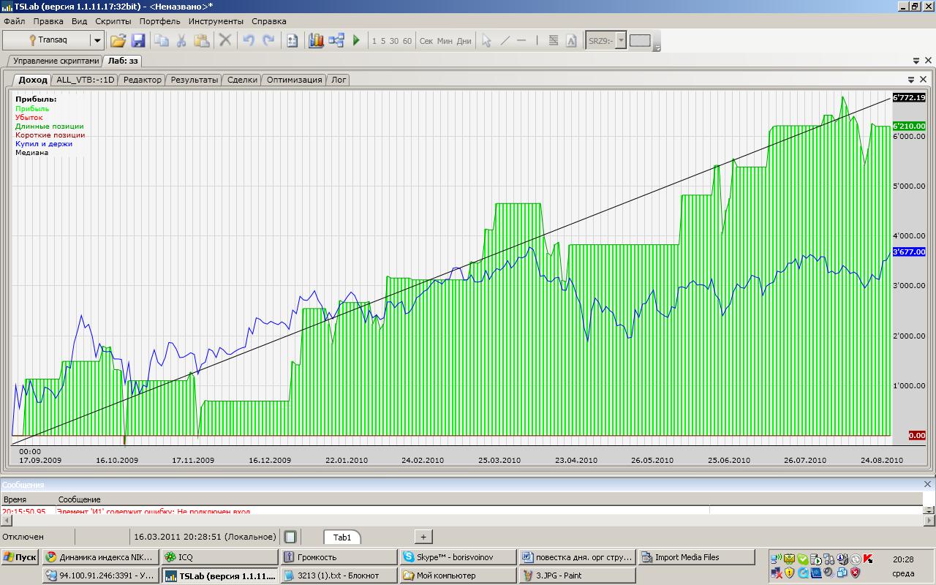This screenshot has width=936, height=585.
Task: Expand the Transaq dropdown arrow
Action: [x=97, y=40]
